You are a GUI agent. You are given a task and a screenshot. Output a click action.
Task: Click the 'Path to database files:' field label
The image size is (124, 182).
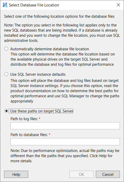pos(29,135)
